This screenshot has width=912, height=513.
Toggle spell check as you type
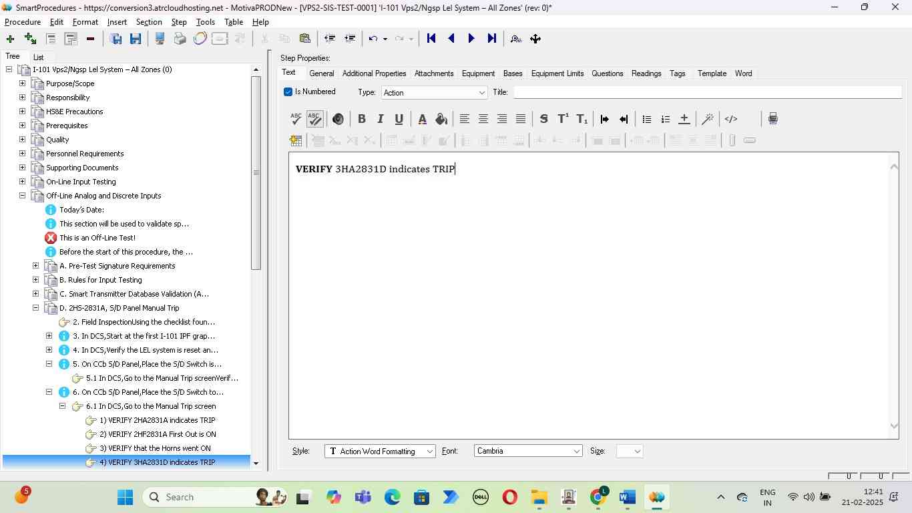(315, 119)
